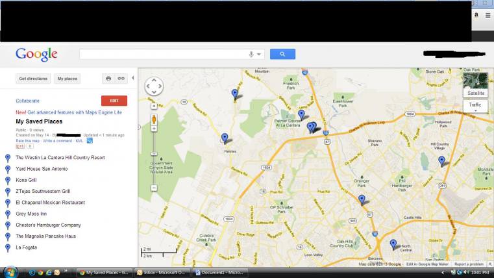Screen dimensions: 494x278
Task: Click the zoom slider handle
Action: (154, 154)
